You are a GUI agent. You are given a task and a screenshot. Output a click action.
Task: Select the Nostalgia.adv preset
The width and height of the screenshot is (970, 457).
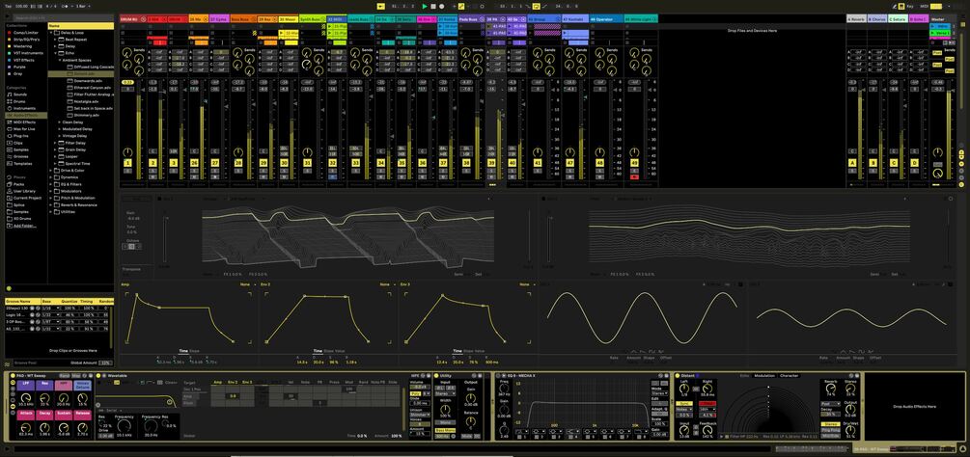[x=86, y=100]
